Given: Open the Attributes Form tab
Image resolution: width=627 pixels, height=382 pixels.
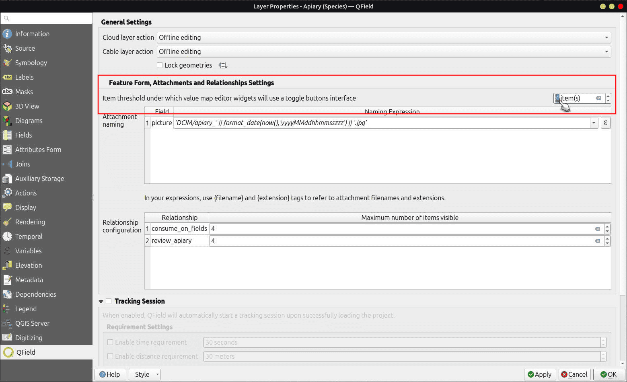Looking at the screenshot, I should click(38, 150).
